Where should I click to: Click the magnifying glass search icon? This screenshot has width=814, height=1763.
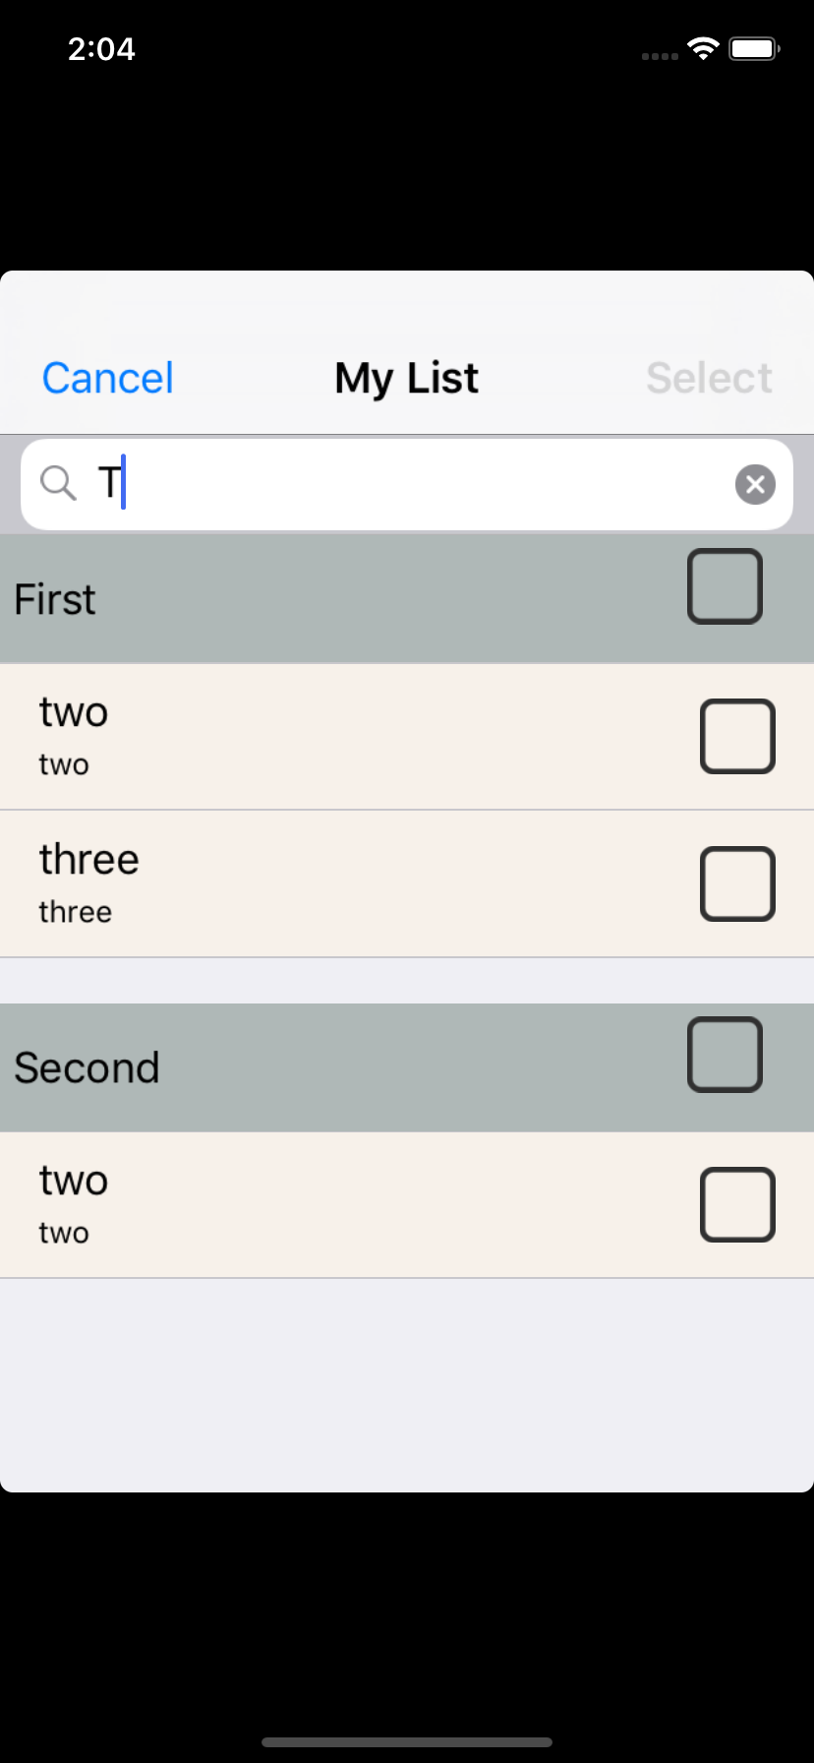pyautogui.click(x=58, y=483)
